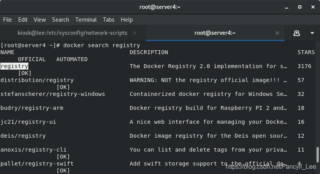Click the highlighted registry text
The image size is (320, 174).
pos(14,66)
